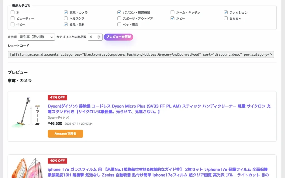The height and width of the screenshot is (178, 285).
Task: Uncheck the ホビー category checkbox
Action: [173, 18]
